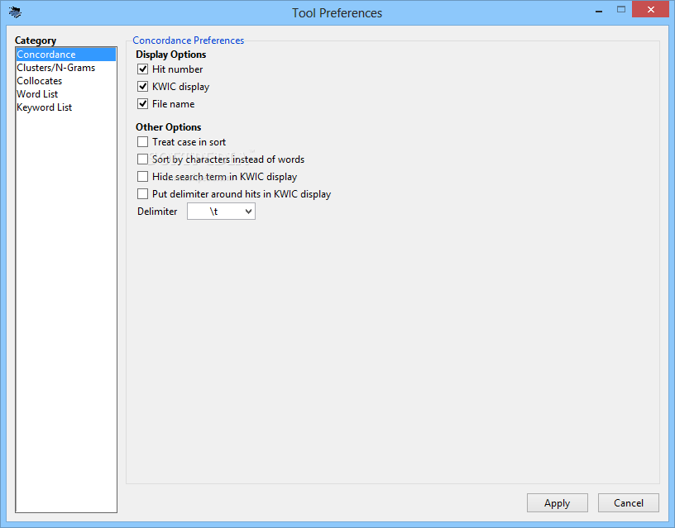Uncheck the Hit number checkbox
The height and width of the screenshot is (528, 675).
pos(142,69)
